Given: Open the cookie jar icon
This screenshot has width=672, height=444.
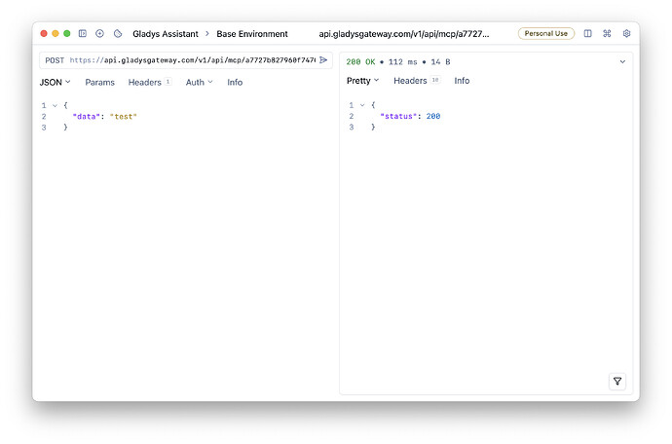Looking at the screenshot, I should click(x=118, y=33).
